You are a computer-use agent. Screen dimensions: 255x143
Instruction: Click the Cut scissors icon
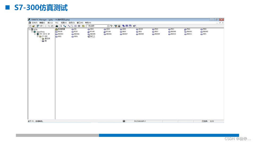pyautogui.click(x=46, y=26)
